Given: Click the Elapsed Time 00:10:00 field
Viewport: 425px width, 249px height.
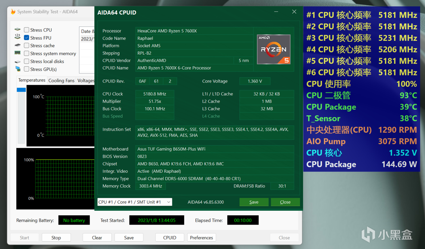Looking at the screenshot, I should 243,220.
